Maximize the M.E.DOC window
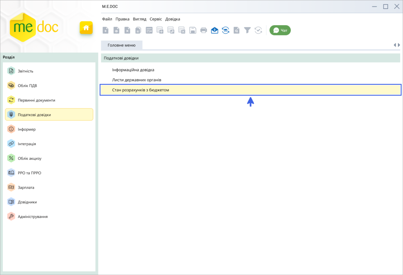The image size is (403, 275). tap(385, 7)
